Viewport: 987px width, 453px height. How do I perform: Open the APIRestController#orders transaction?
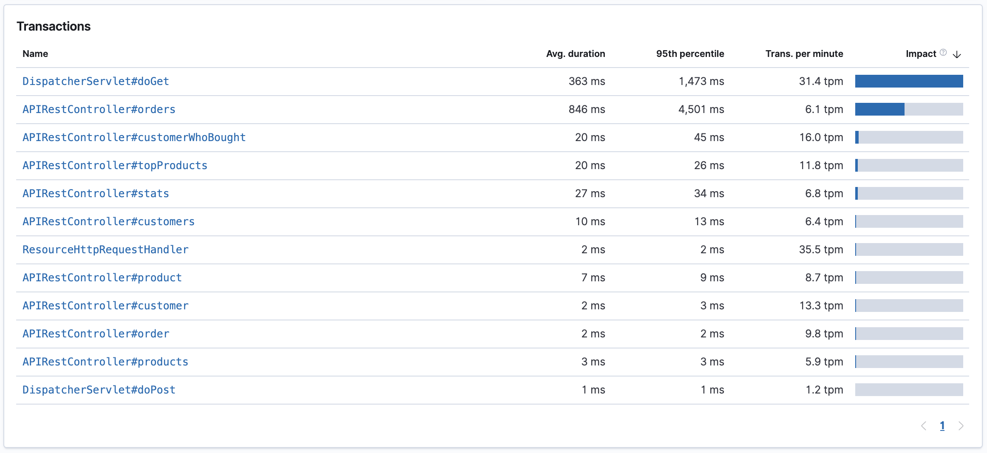(x=99, y=109)
